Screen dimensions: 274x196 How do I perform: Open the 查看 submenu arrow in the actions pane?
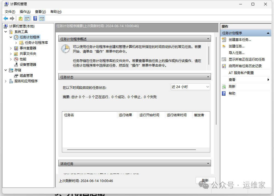pos(268,80)
